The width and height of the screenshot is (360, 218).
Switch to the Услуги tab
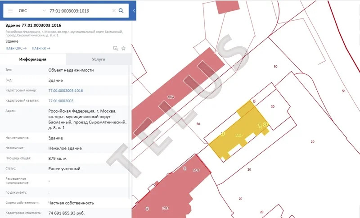pos(98,59)
